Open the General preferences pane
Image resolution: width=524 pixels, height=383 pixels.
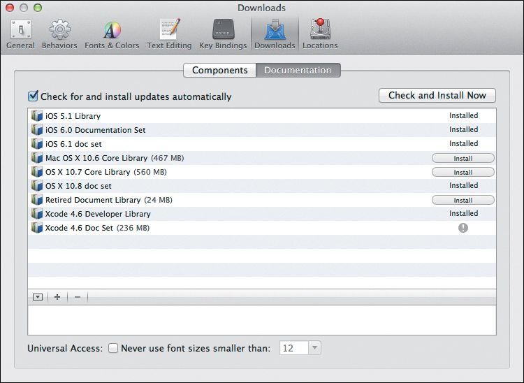20,34
